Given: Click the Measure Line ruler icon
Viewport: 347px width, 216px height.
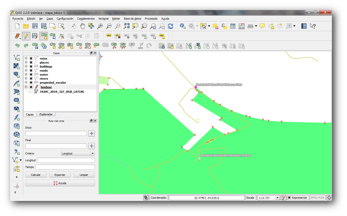Looking at the screenshot, I should (x=250, y=26).
